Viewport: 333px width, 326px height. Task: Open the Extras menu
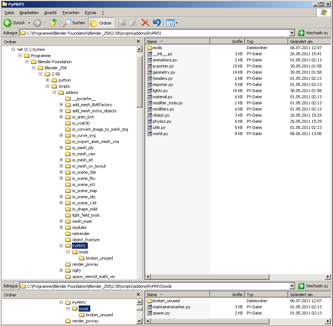pyautogui.click(x=90, y=13)
